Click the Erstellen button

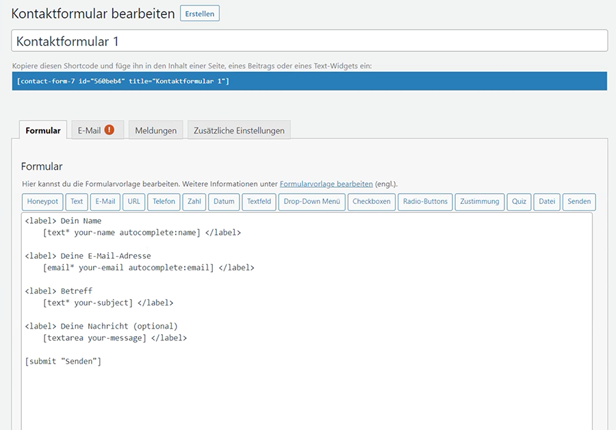[199, 14]
